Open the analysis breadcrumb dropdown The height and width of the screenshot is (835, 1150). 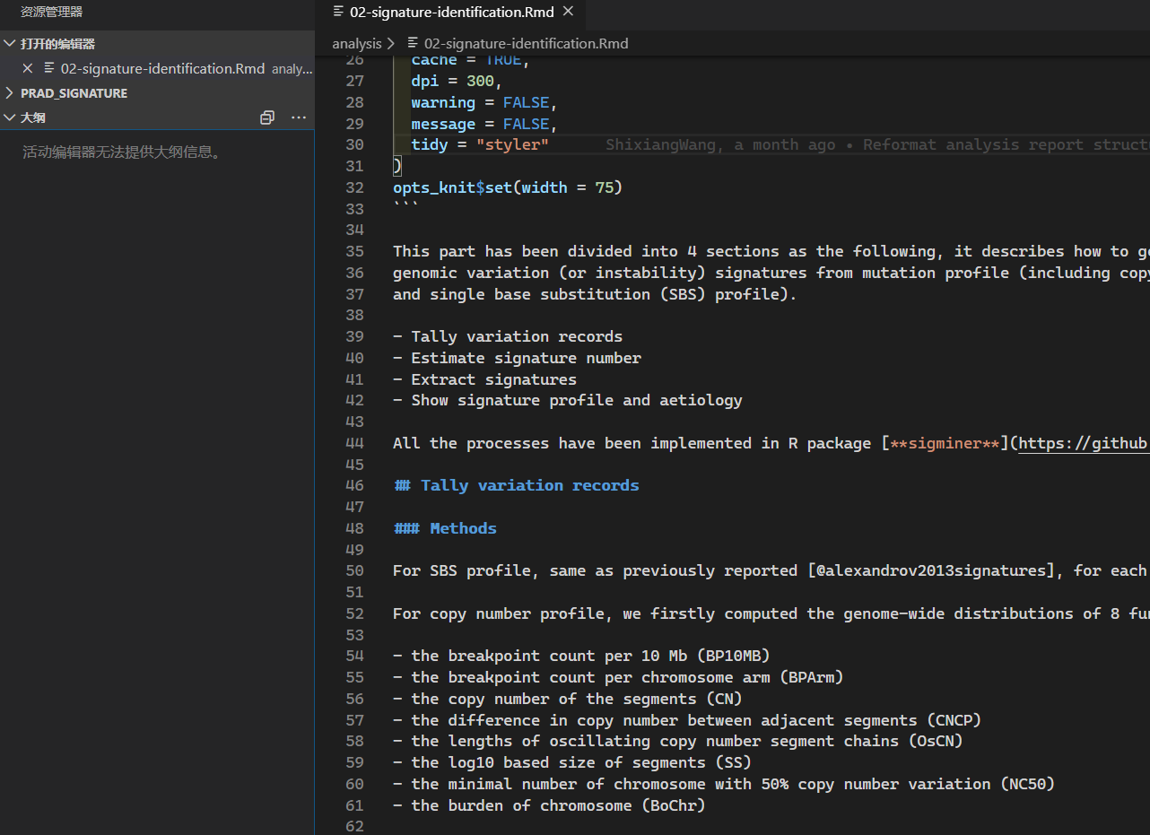tap(357, 42)
